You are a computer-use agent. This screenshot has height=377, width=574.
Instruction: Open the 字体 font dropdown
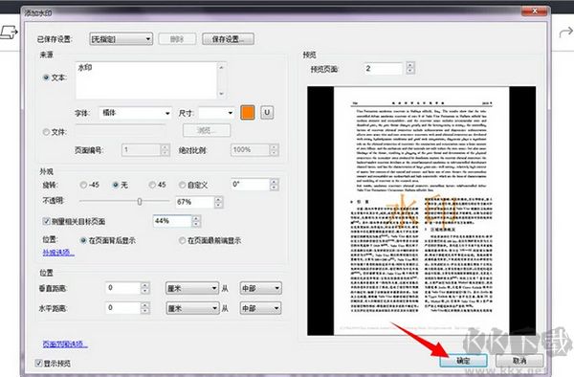[x=136, y=113]
